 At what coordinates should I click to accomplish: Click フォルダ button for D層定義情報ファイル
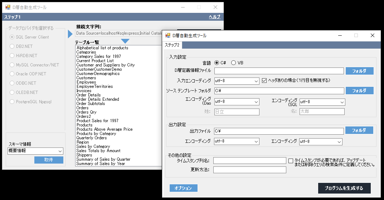pos(359,71)
